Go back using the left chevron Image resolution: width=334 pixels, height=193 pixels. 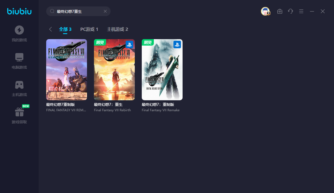pos(50,29)
